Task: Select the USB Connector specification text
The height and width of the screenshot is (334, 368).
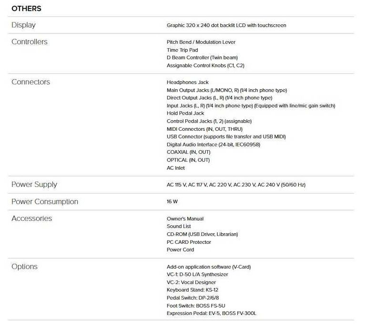Action: [x=226, y=137]
